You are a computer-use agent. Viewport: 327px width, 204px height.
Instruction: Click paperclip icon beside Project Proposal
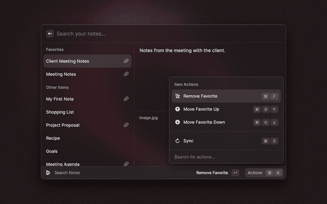pos(126,125)
